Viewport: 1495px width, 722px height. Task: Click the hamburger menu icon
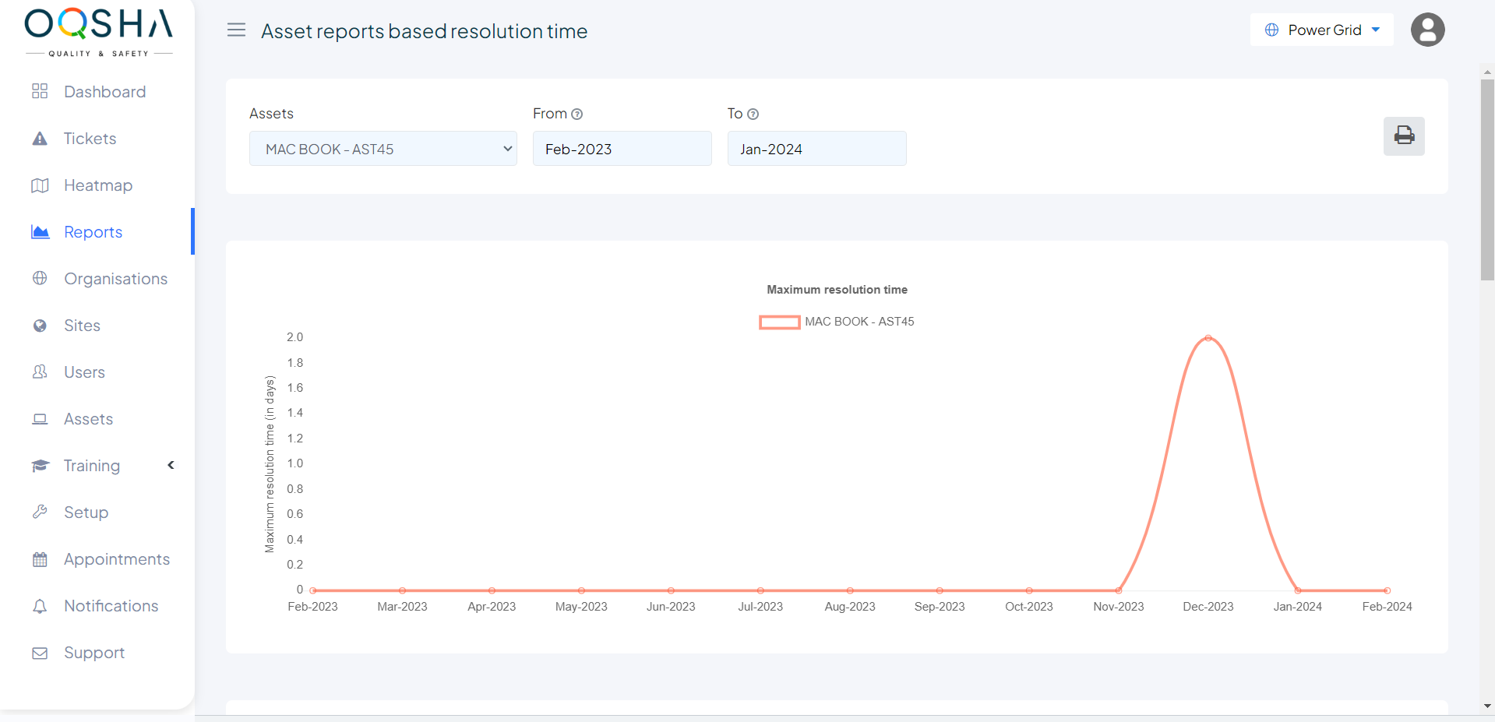(x=236, y=30)
